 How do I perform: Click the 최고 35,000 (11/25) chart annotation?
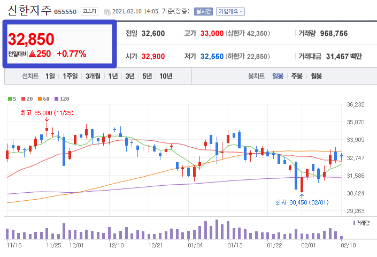tap(47, 113)
